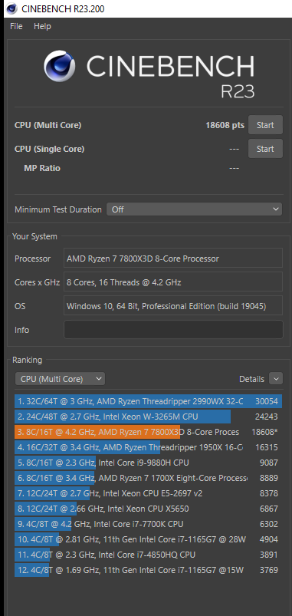The image size is (292, 616).
Task: Open the Help menu
Action: pos(42,26)
